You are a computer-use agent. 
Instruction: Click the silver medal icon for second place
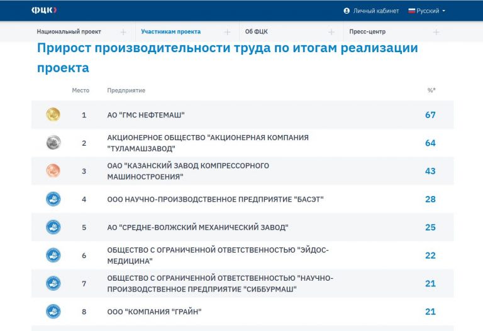53,143
